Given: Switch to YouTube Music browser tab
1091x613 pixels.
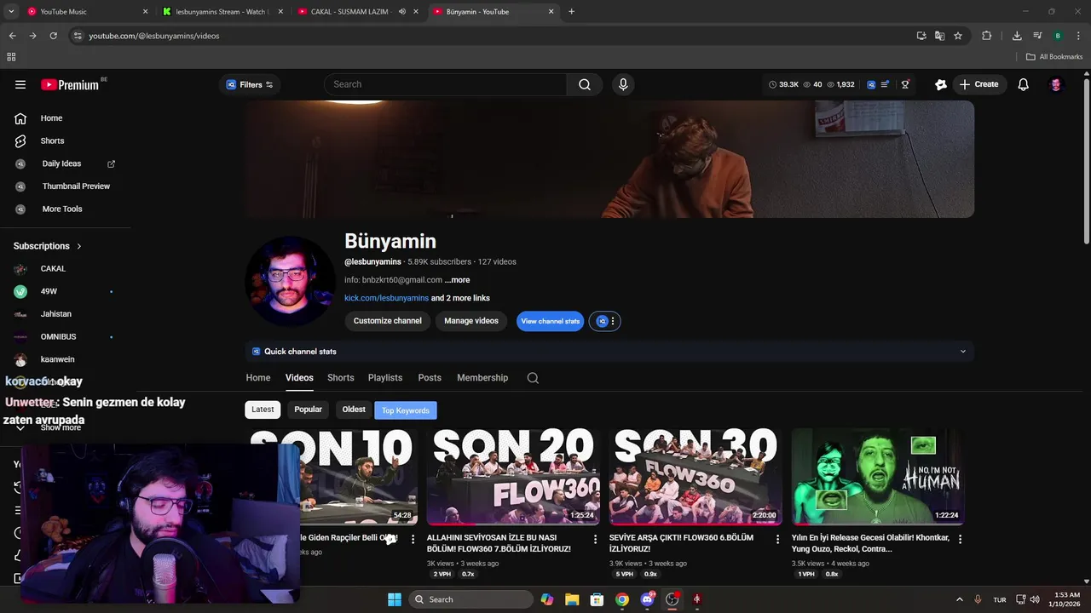Looking at the screenshot, I should click(x=87, y=12).
